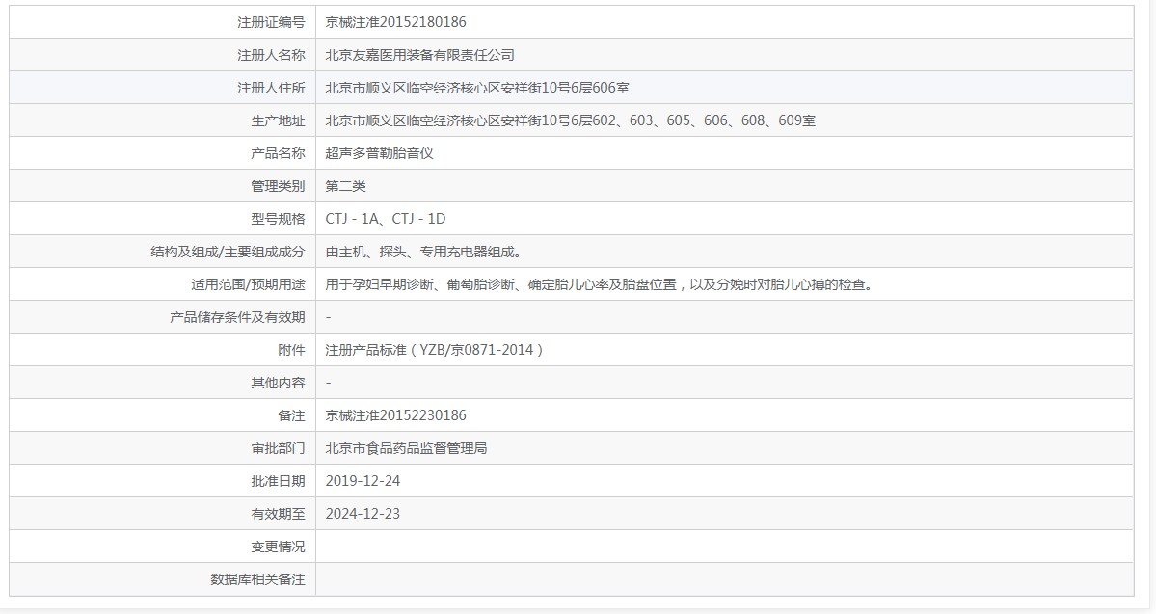The image size is (1156, 614).
Task: Click the intended use text starting 用于孕妇早期诊断
Action: click(601, 284)
